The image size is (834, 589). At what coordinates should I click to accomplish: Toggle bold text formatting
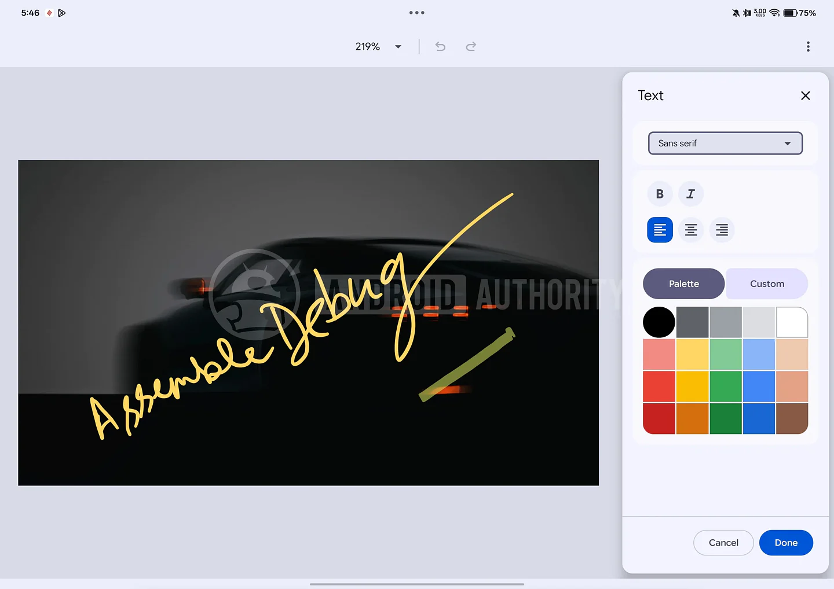coord(660,194)
